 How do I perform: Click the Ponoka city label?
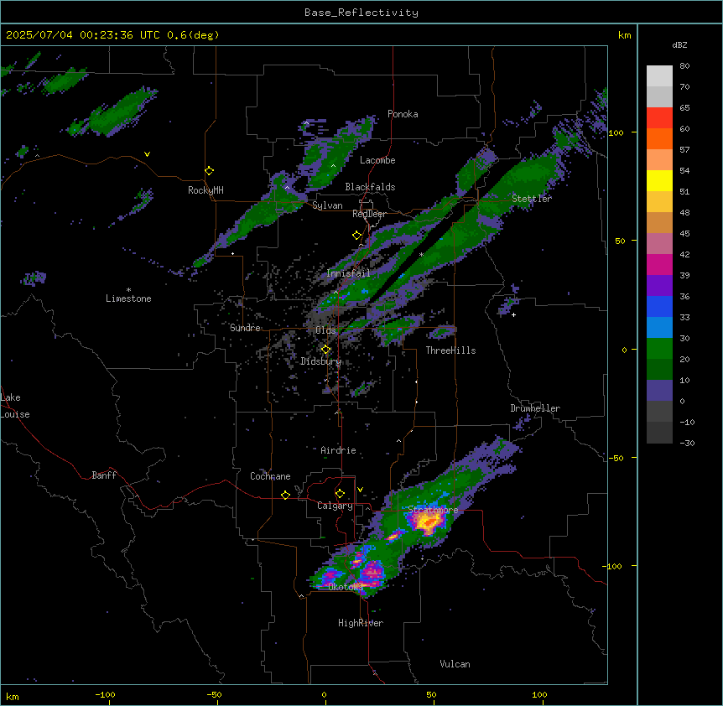(403, 114)
